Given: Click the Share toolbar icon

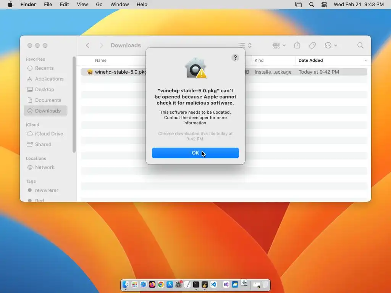Looking at the screenshot, I should [x=297, y=45].
